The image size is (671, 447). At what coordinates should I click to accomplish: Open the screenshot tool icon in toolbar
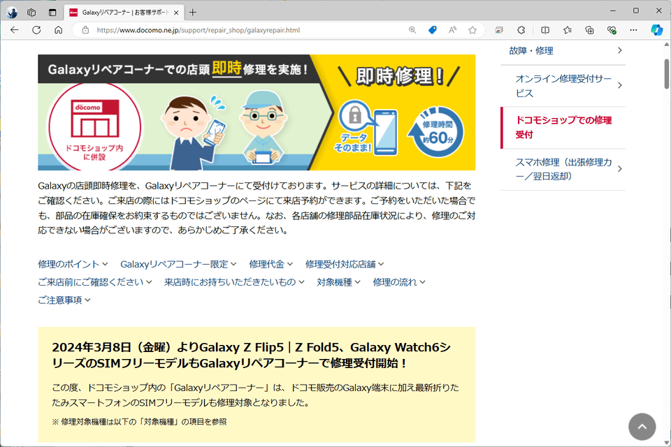tap(499, 30)
